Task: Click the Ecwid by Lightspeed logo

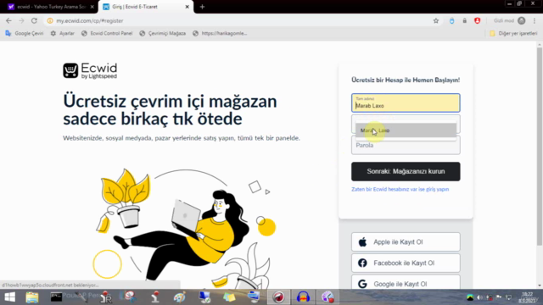Action: [x=90, y=70]
